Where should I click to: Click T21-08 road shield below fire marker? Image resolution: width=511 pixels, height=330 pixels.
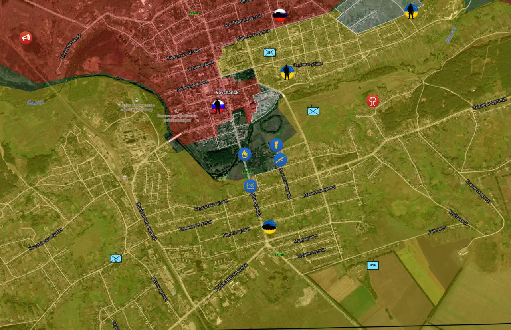[x=247, y=173]
